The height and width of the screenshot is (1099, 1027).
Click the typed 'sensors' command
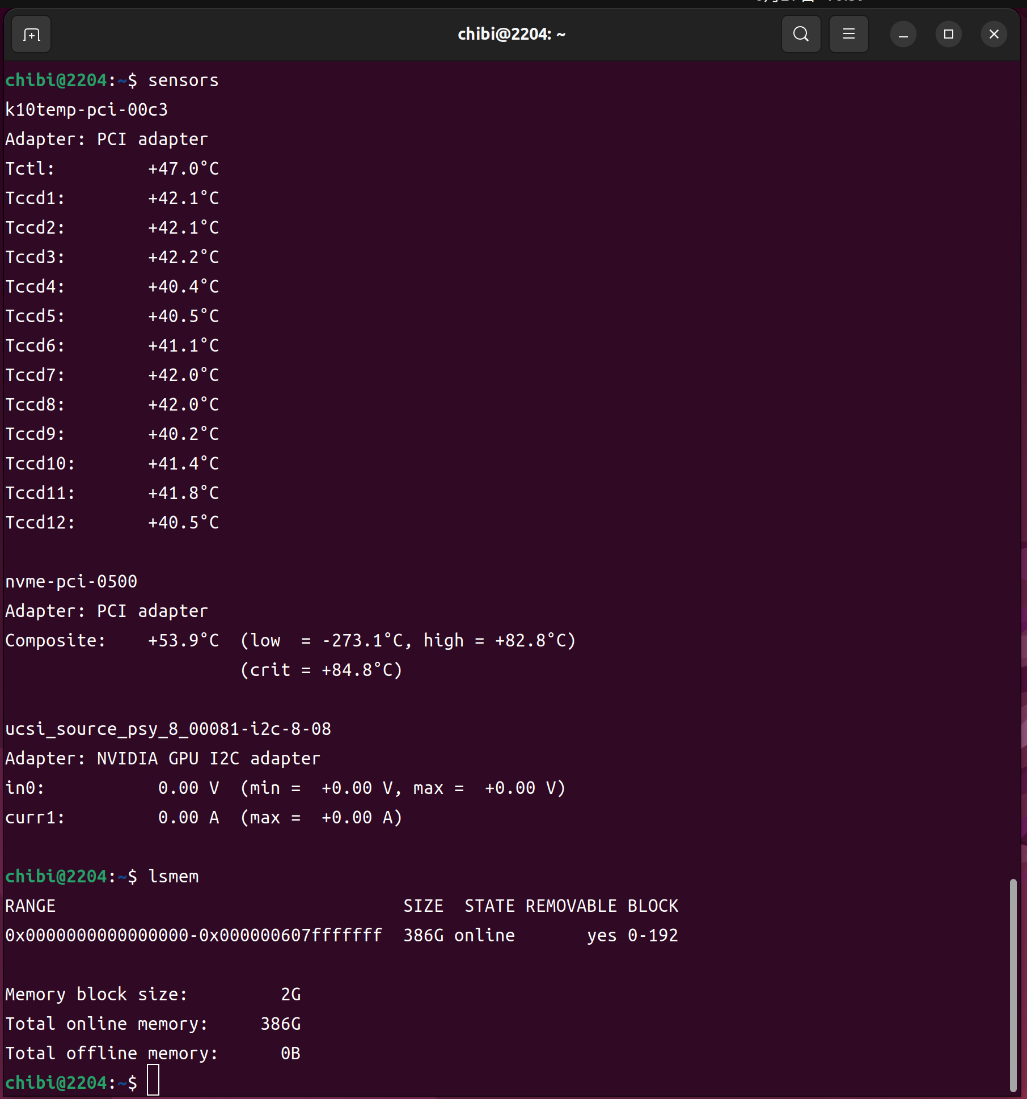point(183,81)
